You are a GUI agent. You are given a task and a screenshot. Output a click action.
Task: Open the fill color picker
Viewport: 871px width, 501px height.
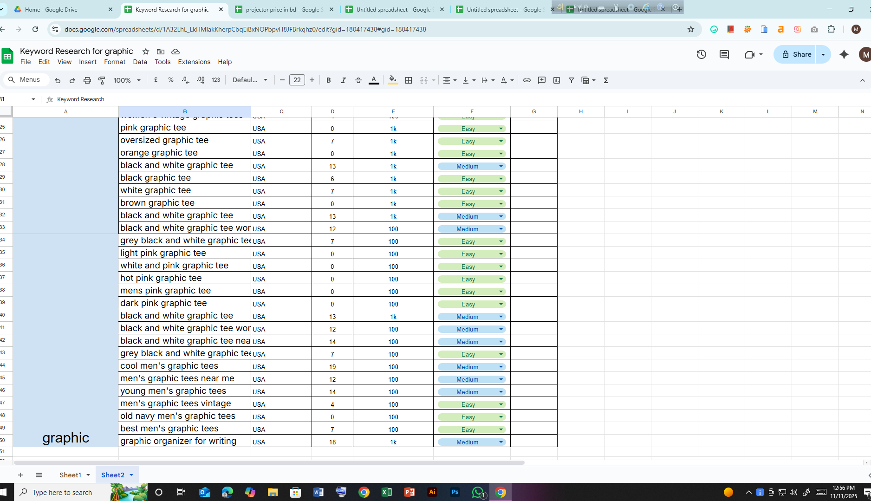tap(393, 80)
